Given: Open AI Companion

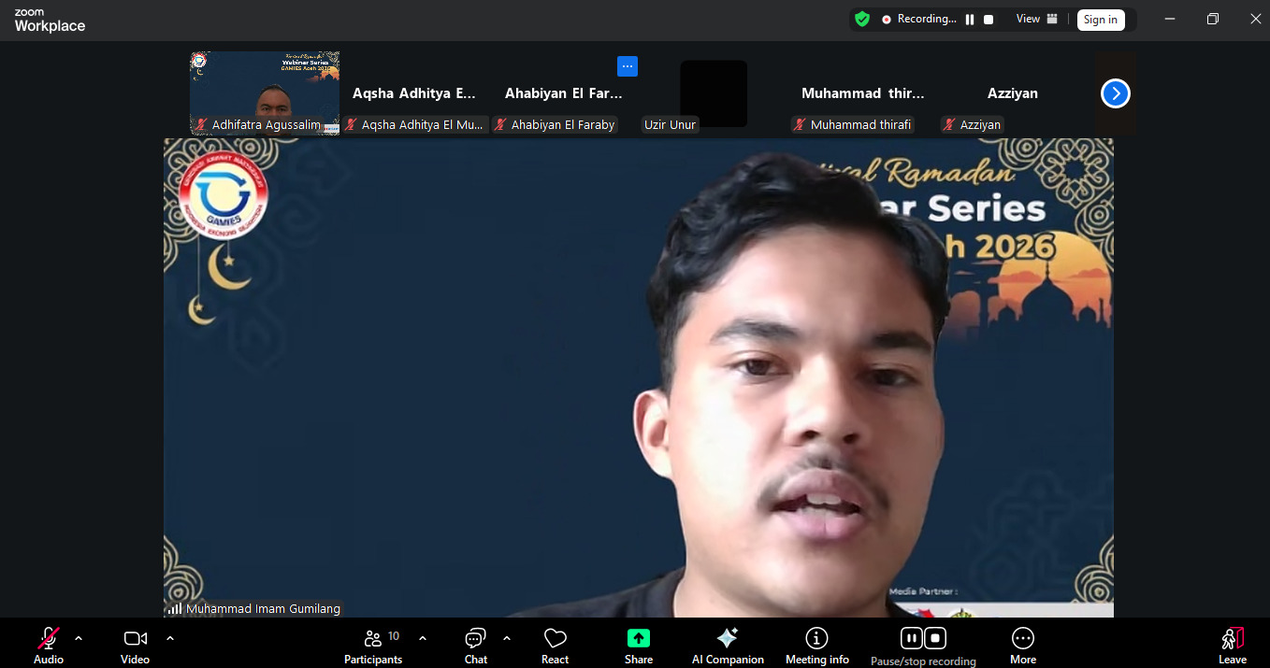Looking at the screenshot, I should [728, 639].
